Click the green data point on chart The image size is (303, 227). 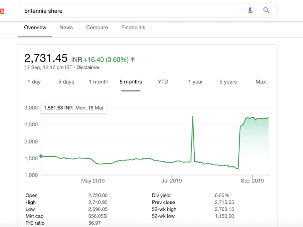(x=41, y=156)
